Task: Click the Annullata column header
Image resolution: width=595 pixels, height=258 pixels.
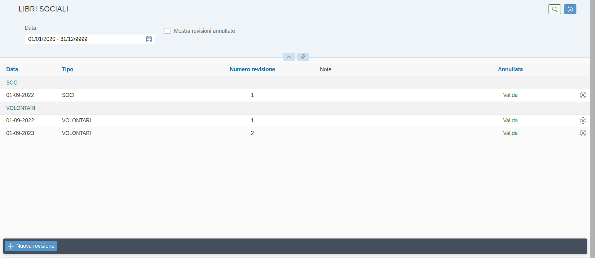Action: click(x=510, y=69)
